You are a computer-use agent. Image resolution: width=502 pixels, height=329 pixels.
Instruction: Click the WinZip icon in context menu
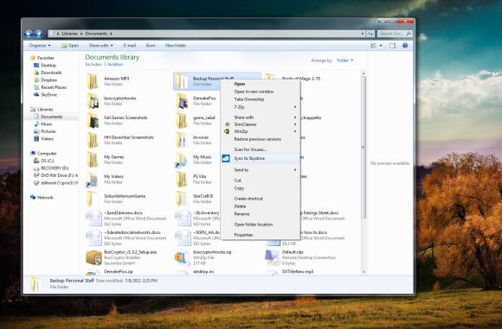coord(227,131)
